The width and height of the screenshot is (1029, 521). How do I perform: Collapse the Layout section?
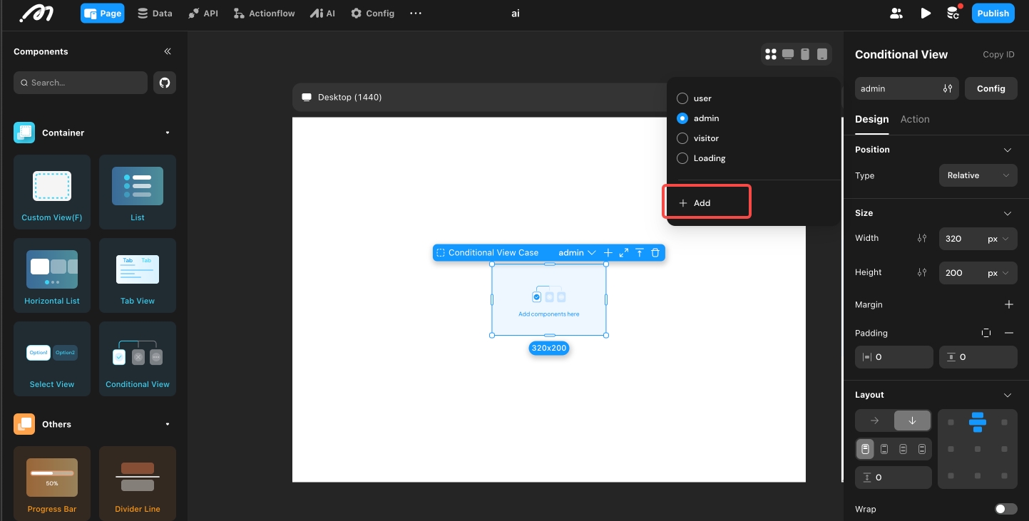1008,395
